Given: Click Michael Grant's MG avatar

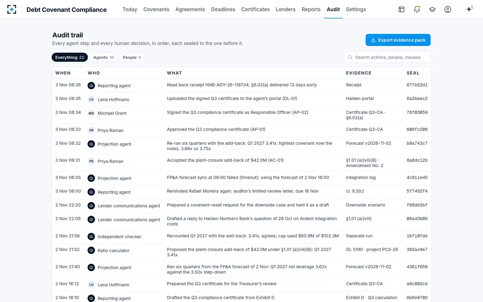Looking at the screenshot, I should coord(91,113).
